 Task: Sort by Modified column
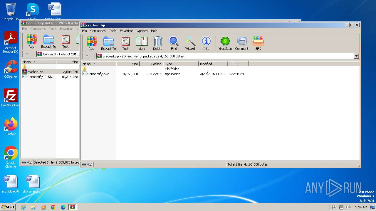[213, 64]
